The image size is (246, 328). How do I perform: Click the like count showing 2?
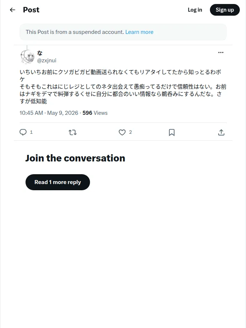(130, 132)
